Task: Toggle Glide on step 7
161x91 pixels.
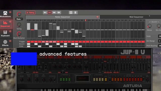Action: (x=51, y=46)
